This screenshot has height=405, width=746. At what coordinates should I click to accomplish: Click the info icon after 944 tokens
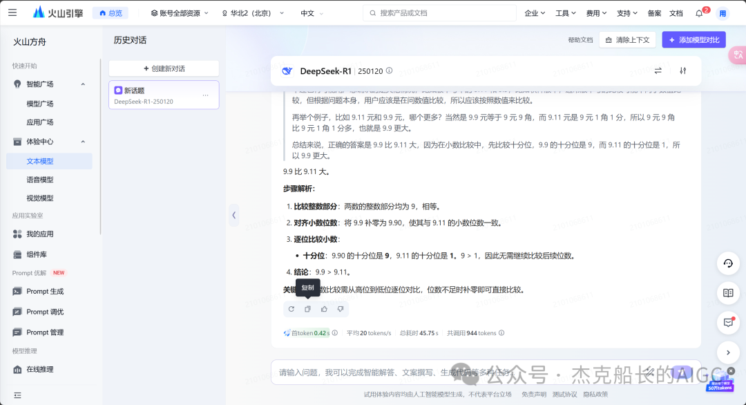pyautogui.click(x=501, y=333)
